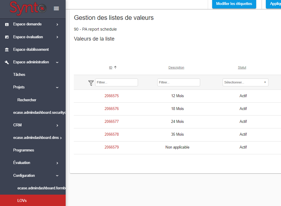281x206 pixels.
Task: Expand the Espace évaluation chevron
Action: (57, 37)
